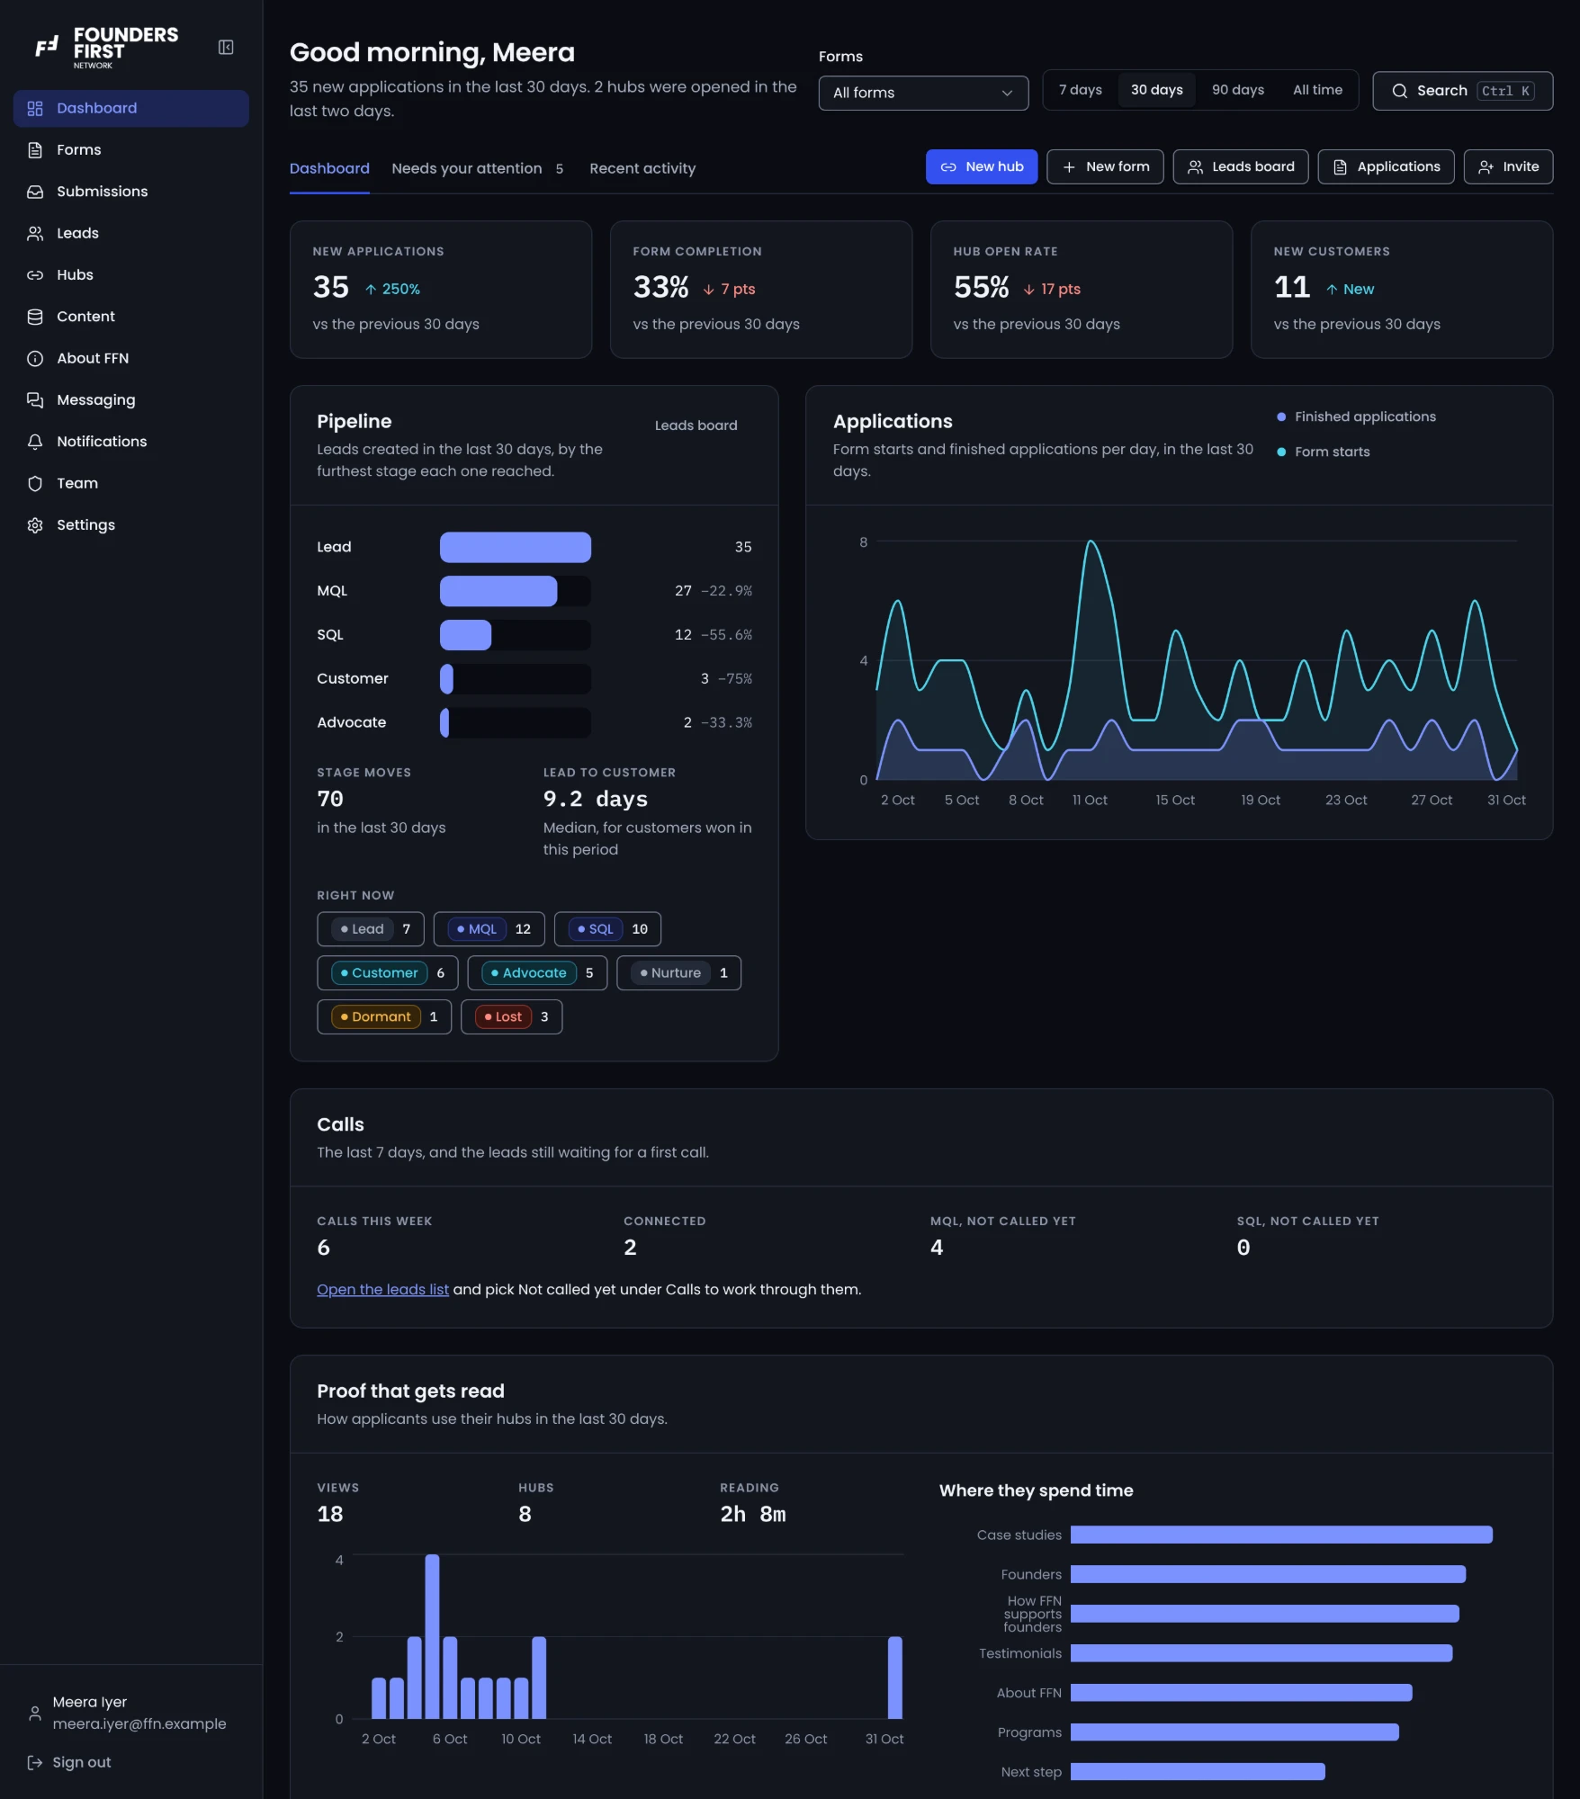Click the Lost status chip
The width and height of the screenshot is (1580, 1799).
511,1017
